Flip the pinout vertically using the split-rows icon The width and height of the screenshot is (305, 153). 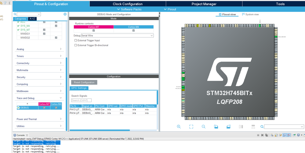(253, 126)
